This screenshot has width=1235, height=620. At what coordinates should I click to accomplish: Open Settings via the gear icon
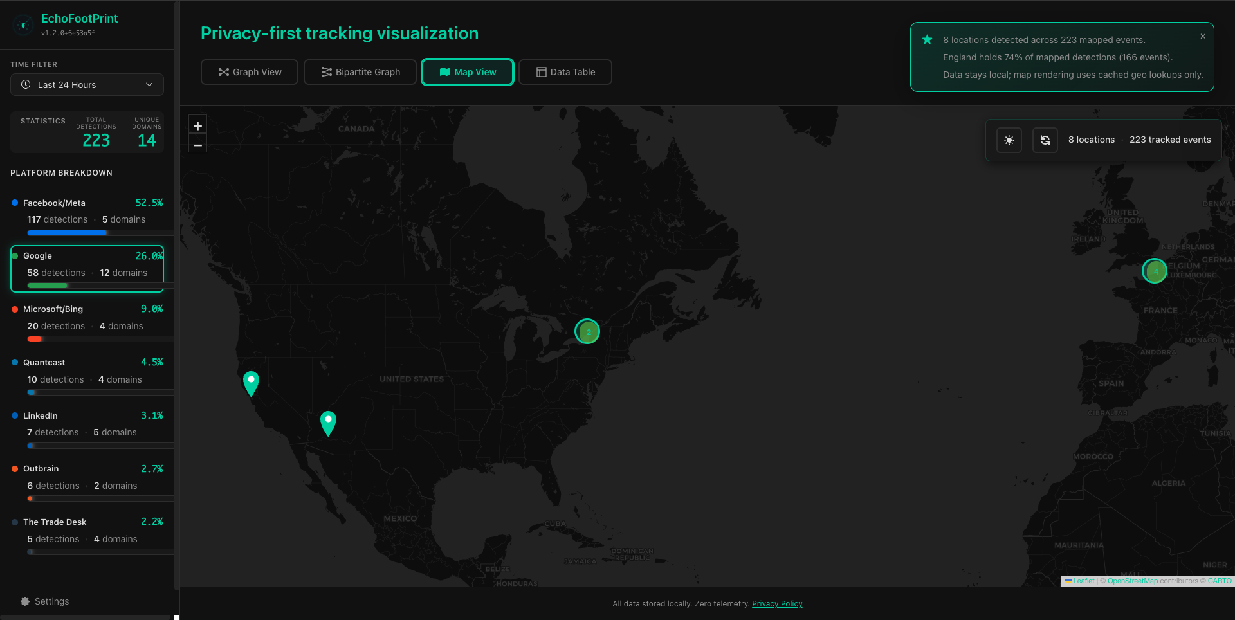point(24,601)
